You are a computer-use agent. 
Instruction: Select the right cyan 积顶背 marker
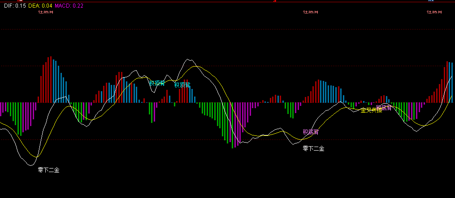182,84
